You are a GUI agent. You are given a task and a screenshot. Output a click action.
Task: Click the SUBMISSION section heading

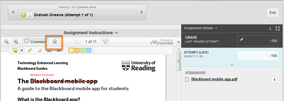[x=195, y=73]
